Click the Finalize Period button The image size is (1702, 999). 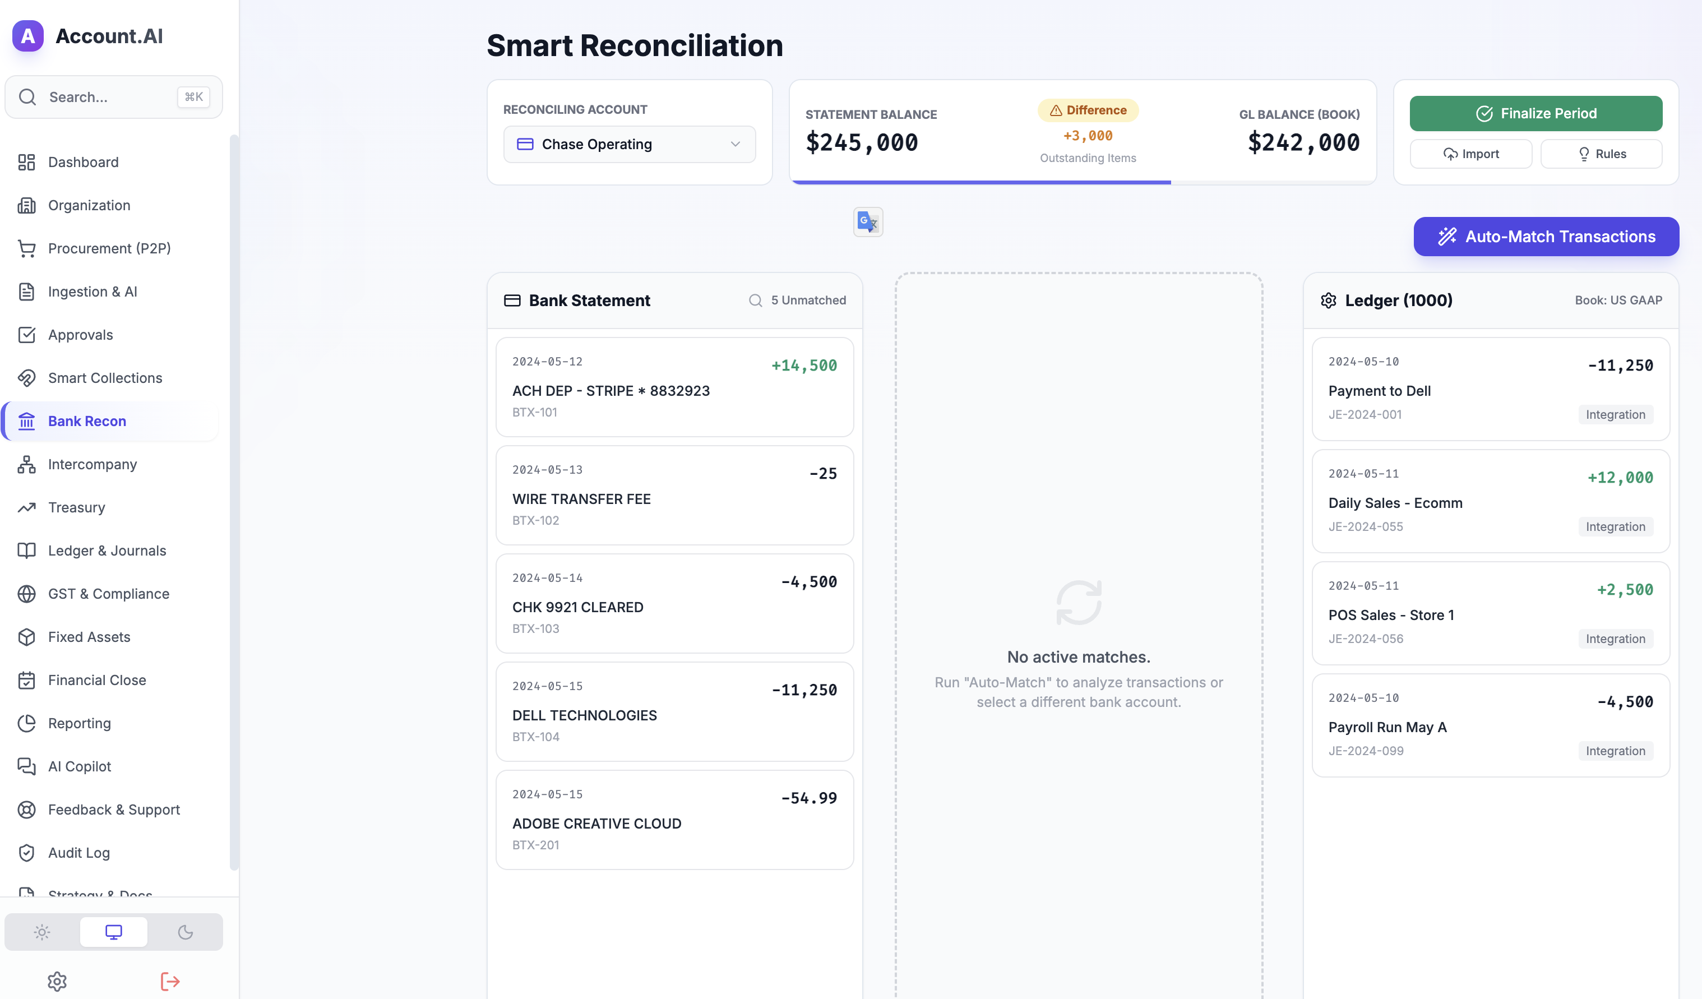(x=1535, y=113)
